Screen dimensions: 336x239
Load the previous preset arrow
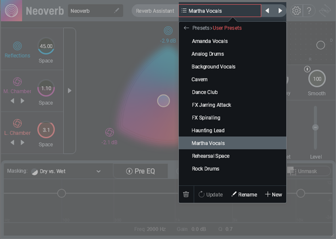[x=267, y=10]
